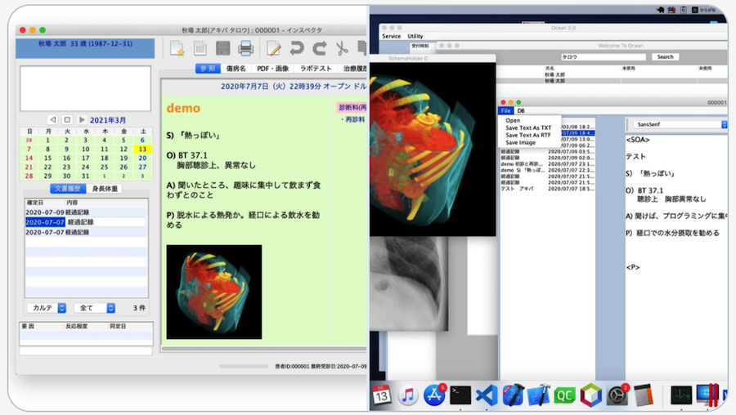This screenshot has height=415, width=736.
Task: Select March 13 in the calendar
Action: pyautogui.click(x=142, y=149)
